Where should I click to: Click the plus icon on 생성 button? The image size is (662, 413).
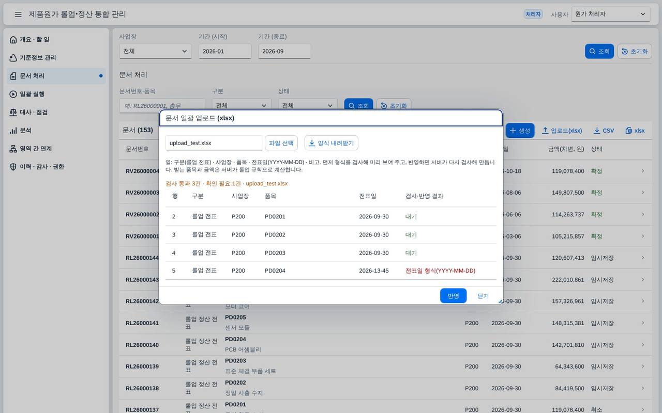(513, 131)
